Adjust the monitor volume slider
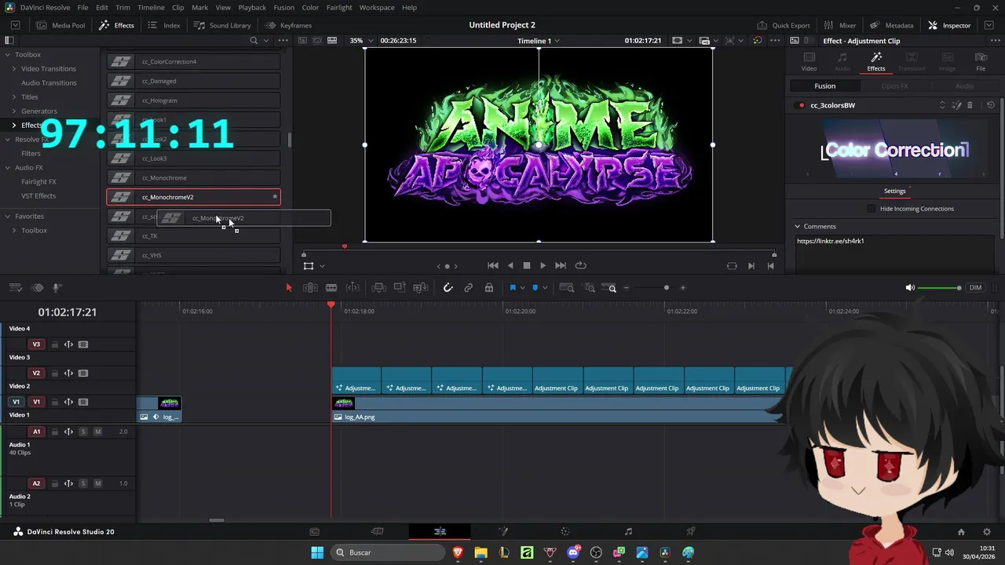Viewport: 1005px width, 565px height. click(938, 288)
